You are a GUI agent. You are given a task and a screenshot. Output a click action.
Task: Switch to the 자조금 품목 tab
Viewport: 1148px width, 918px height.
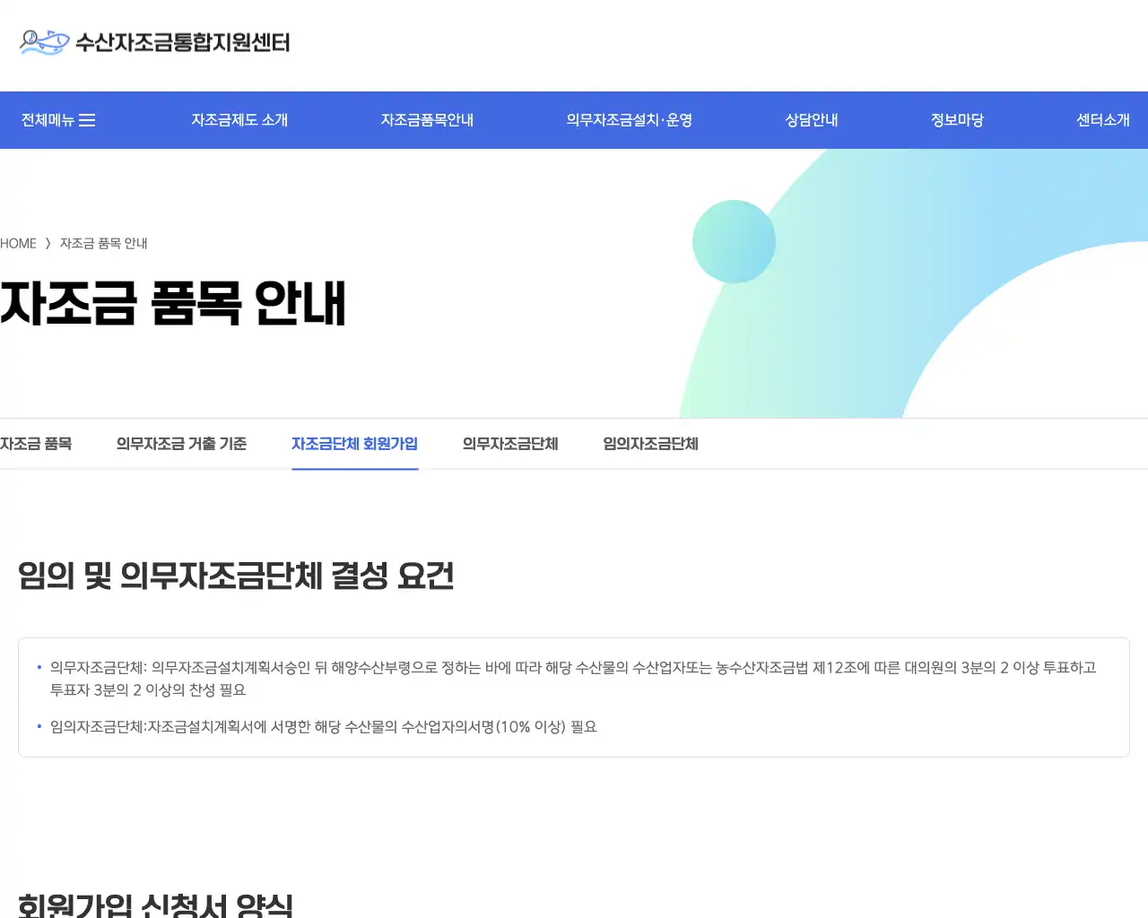click(x=36, y=444)
